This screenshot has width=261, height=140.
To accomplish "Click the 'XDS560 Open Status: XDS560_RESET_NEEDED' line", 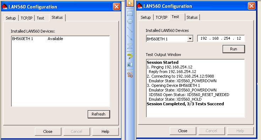I will pyautogui.click(x=189, y=95).
